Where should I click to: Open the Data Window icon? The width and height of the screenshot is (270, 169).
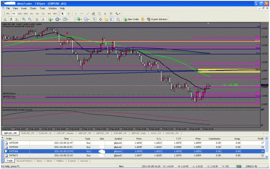(100, 19)
